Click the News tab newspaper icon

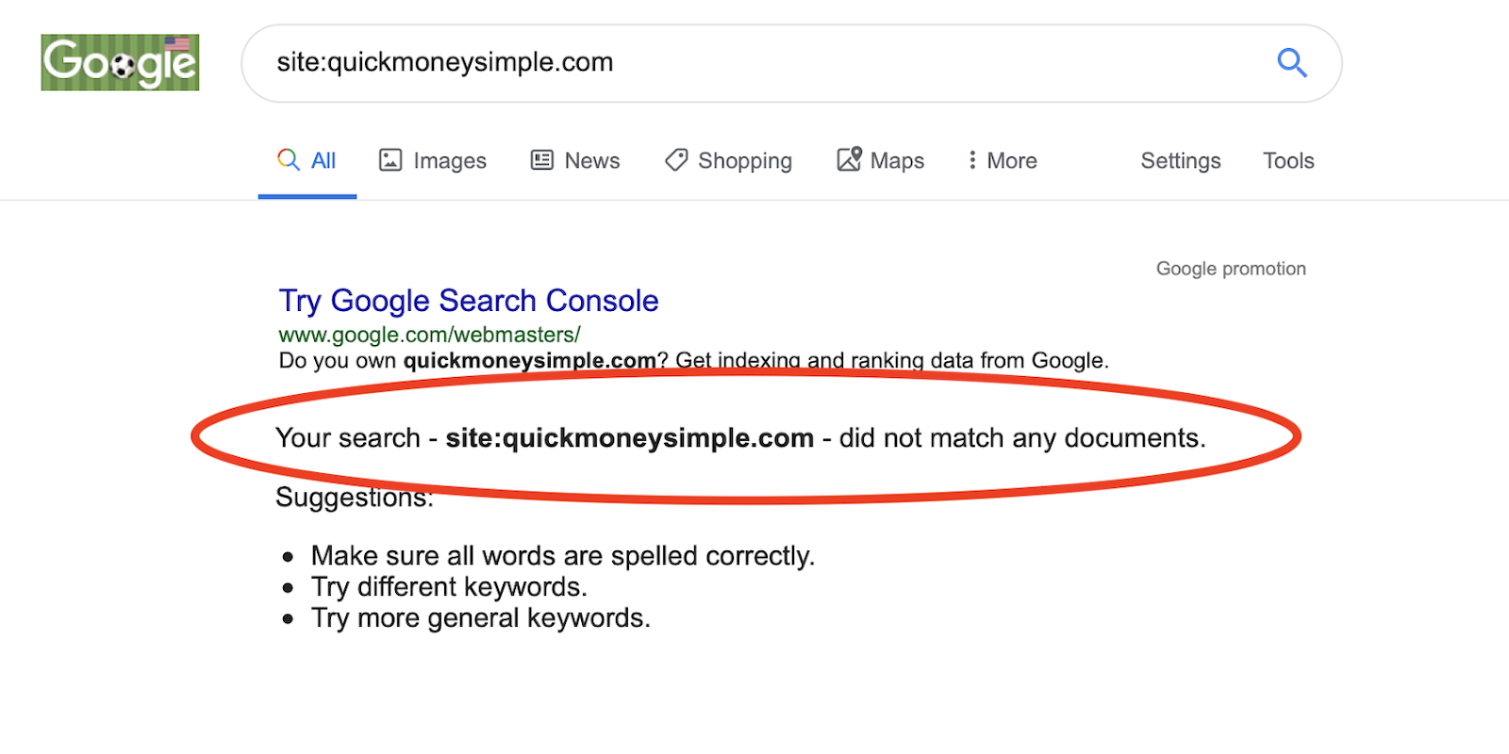542,160
